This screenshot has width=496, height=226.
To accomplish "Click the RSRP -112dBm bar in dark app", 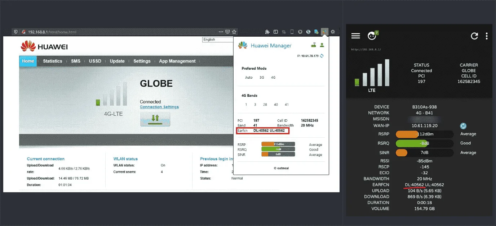I will [424, 134].
